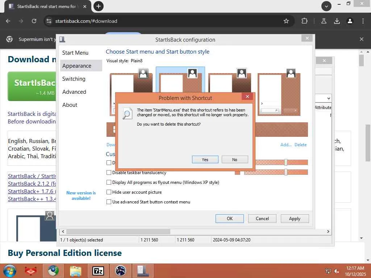Open the dark round app taskbar icon
Image resolution: width=371 pixels, height=278 pixels.
click(x=121, y=271)
